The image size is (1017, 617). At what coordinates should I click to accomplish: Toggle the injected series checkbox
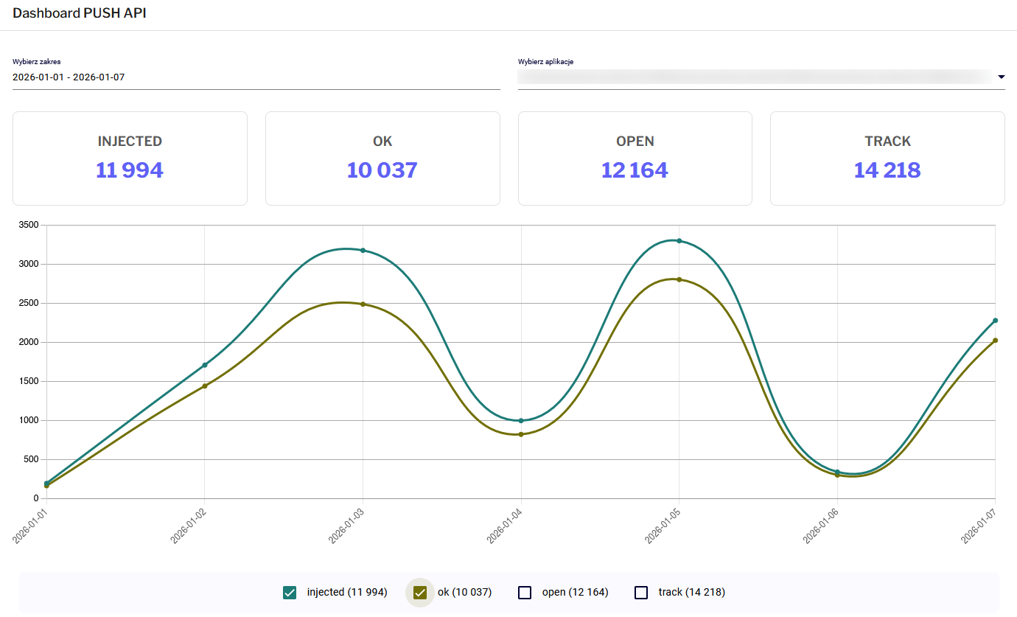290,593
